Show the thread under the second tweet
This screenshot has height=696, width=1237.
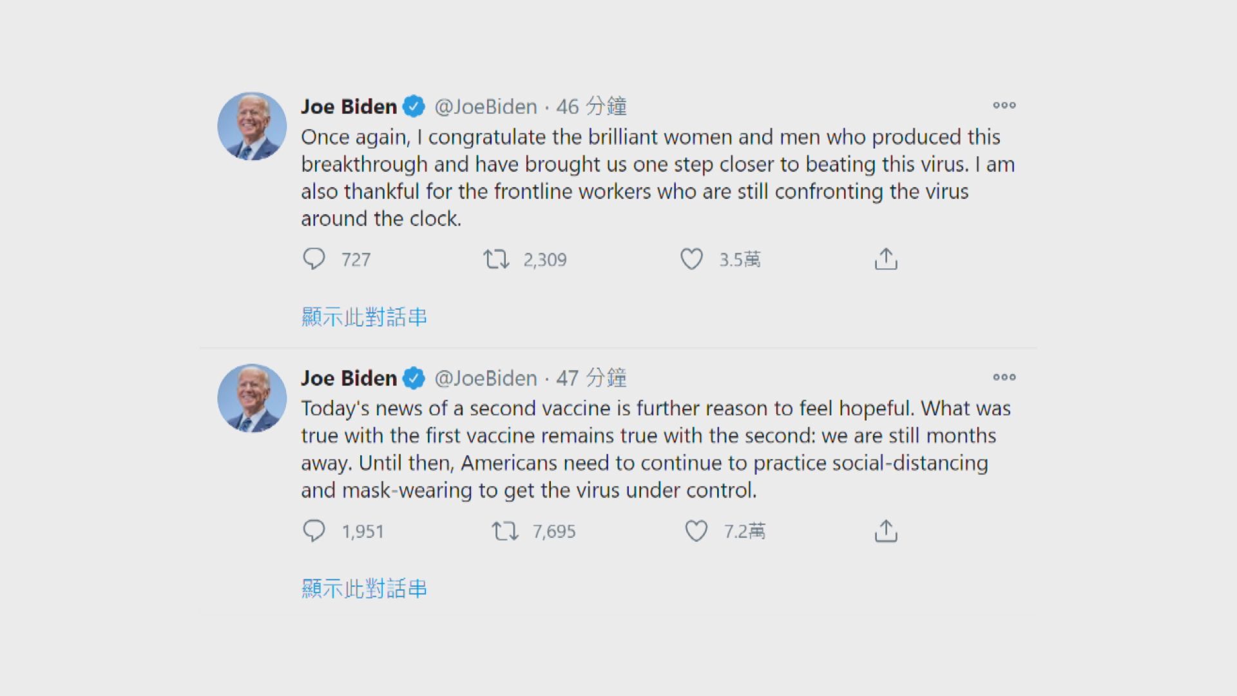(364, 589)
